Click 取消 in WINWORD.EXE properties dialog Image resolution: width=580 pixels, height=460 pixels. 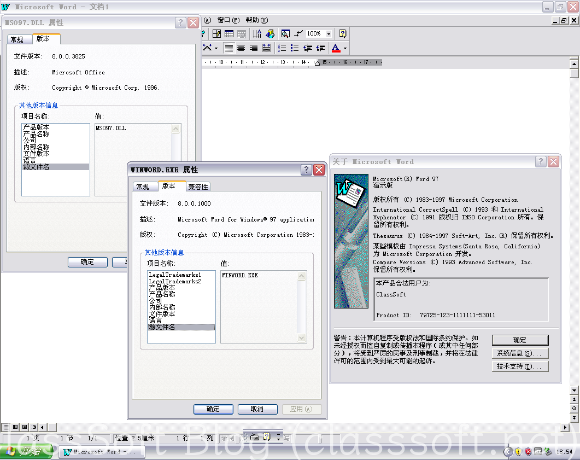(x=257, y=409)
